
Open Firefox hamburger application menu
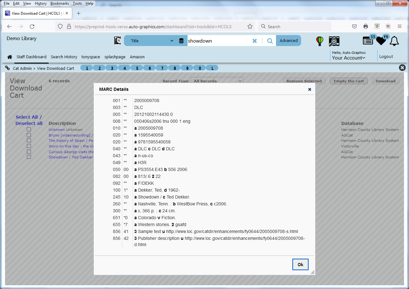point(400,27)
